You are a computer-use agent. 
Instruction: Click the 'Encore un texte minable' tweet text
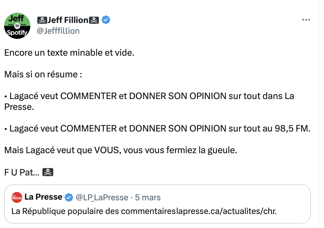(69, 53)
